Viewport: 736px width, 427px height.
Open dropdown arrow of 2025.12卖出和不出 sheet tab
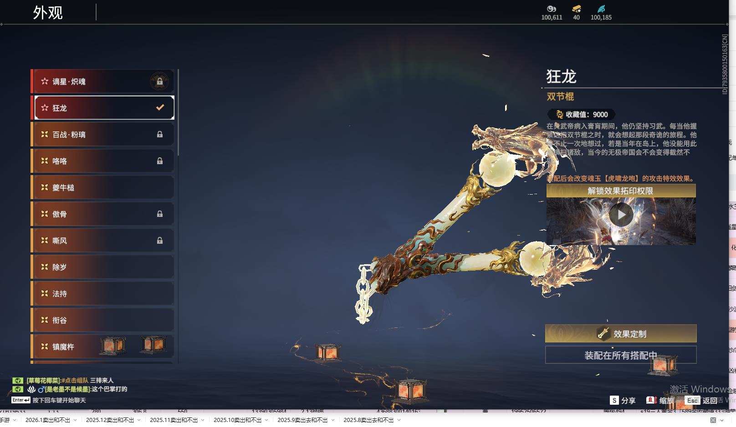(x=138, y=420)
